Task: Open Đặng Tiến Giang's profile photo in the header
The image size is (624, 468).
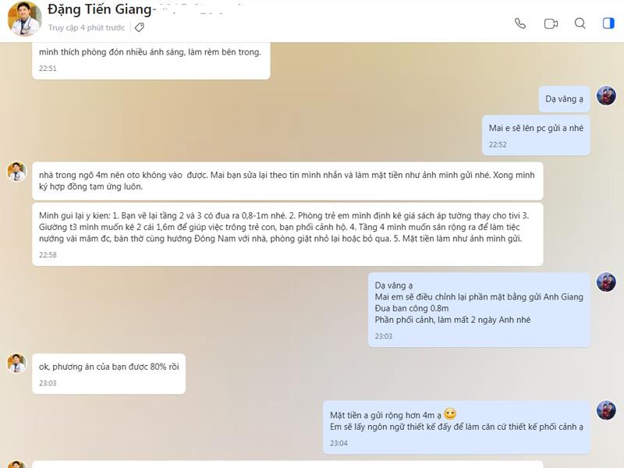Action: pyautogui.click(x=24, y=19)
